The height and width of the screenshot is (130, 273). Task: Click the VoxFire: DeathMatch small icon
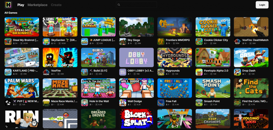click(x=237, y=41)
